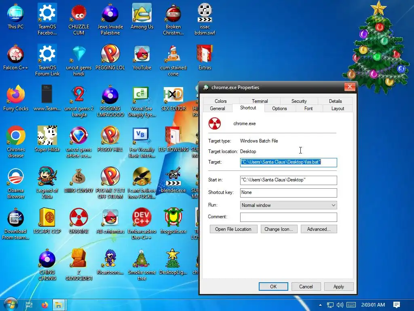This screenshot has height=311, width=414.
Task: Select the Falcon C++ recycle icon
Action: (16, 58)
